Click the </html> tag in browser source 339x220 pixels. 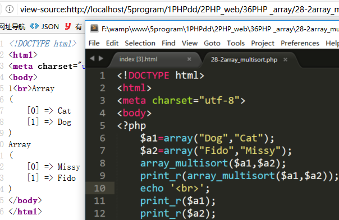(x=25, y=212)
